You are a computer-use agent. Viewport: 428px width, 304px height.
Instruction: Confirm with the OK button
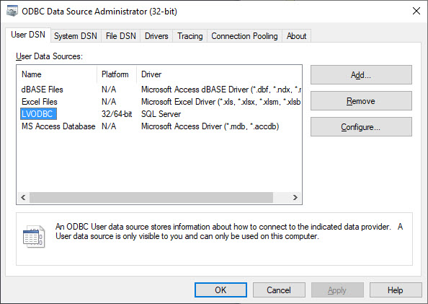coord(220,290)
